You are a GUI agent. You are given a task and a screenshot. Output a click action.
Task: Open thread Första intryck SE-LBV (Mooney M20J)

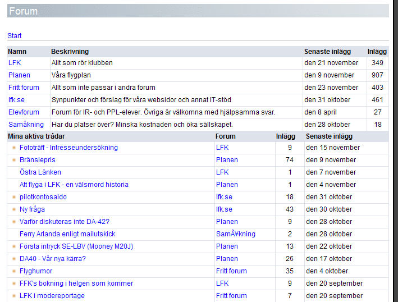point(76,246)
